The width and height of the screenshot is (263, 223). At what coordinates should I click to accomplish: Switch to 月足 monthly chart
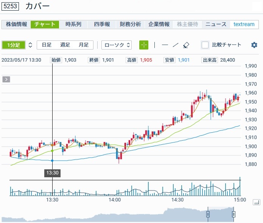pyautogui.click(x=83, y=45)
